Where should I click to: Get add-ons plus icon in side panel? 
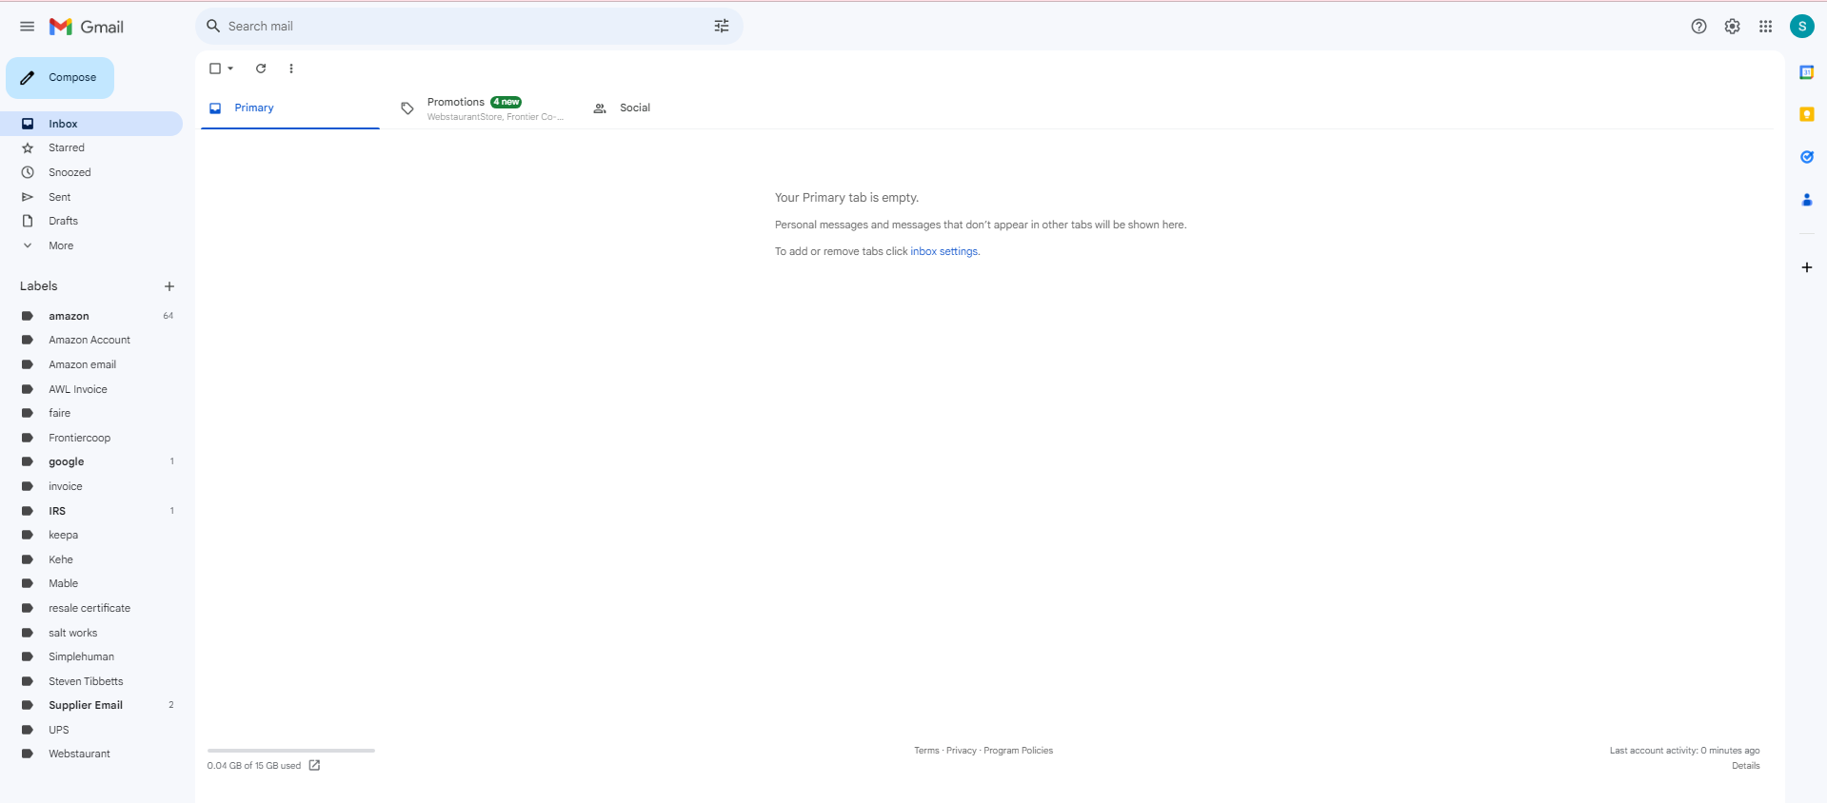click(x=1806, y=267)
